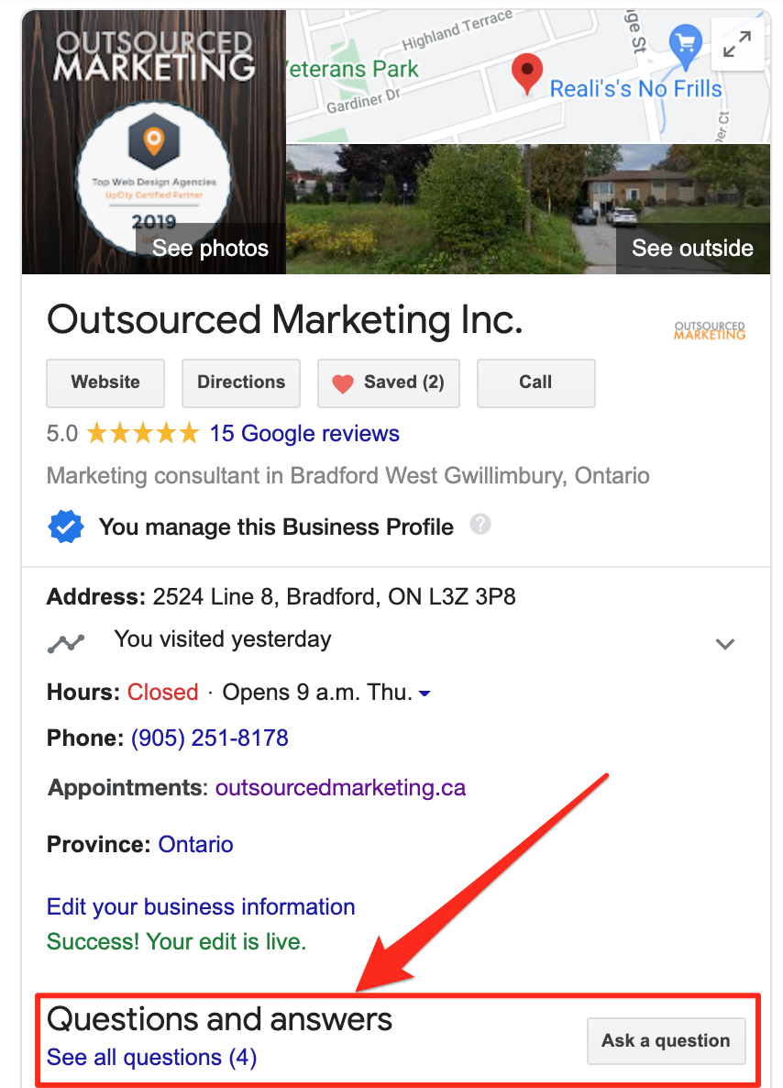This screenshot has width=783, height=1088.
Task: Click the visit timeline graph icon
Action: (66, 643)
